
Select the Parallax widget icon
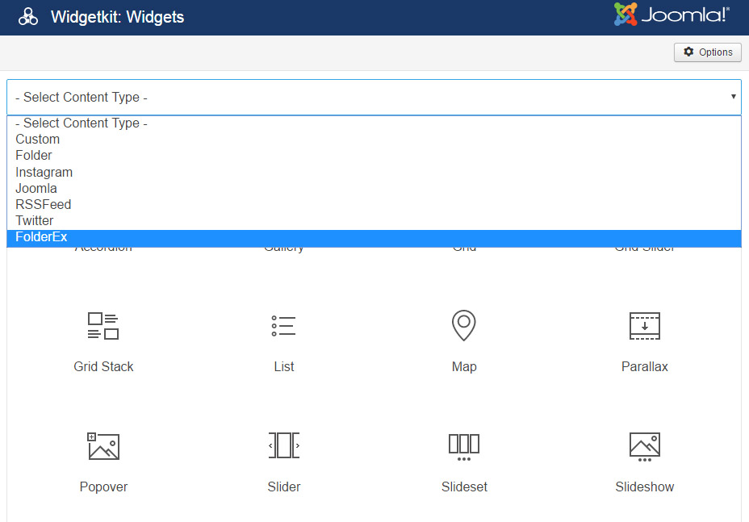click(644, 326)
